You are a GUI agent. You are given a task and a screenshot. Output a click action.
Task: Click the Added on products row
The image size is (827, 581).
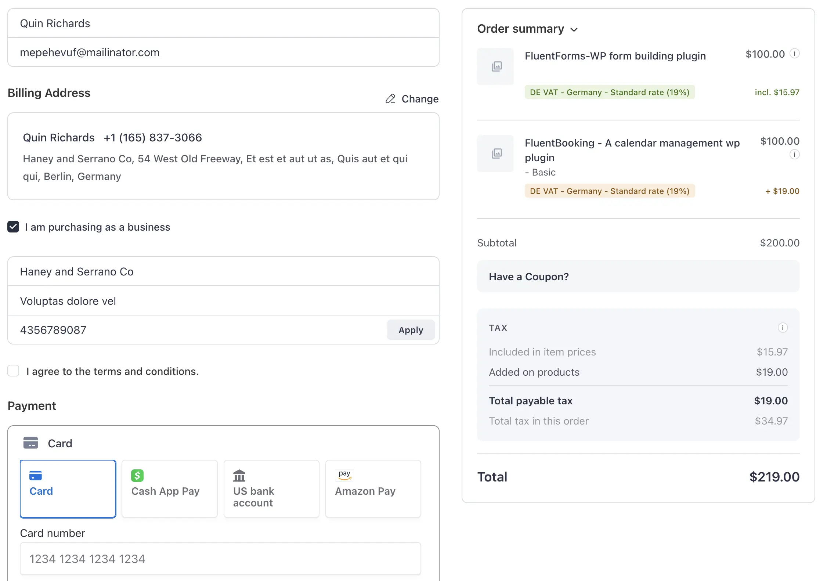(638, 372)
